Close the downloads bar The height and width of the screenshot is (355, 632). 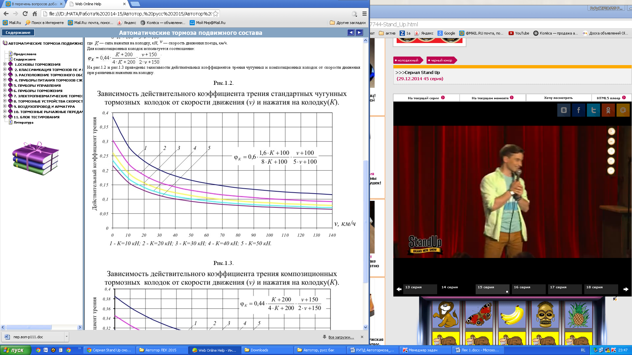point(362,337)
